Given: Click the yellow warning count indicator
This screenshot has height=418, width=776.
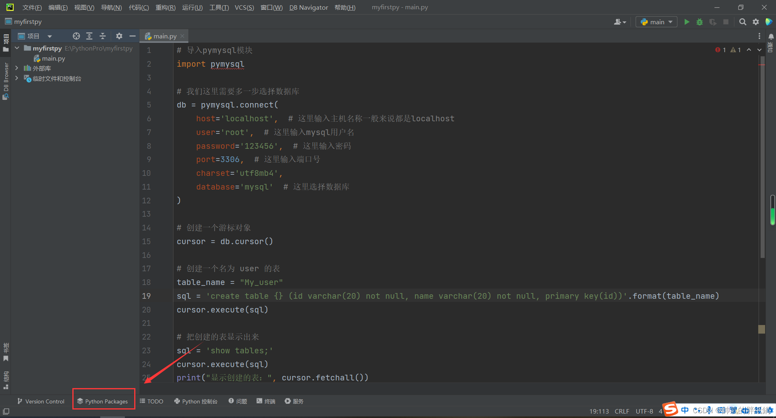Looking at the screenshot, I should pyautogui.click(x=736, y=50).
